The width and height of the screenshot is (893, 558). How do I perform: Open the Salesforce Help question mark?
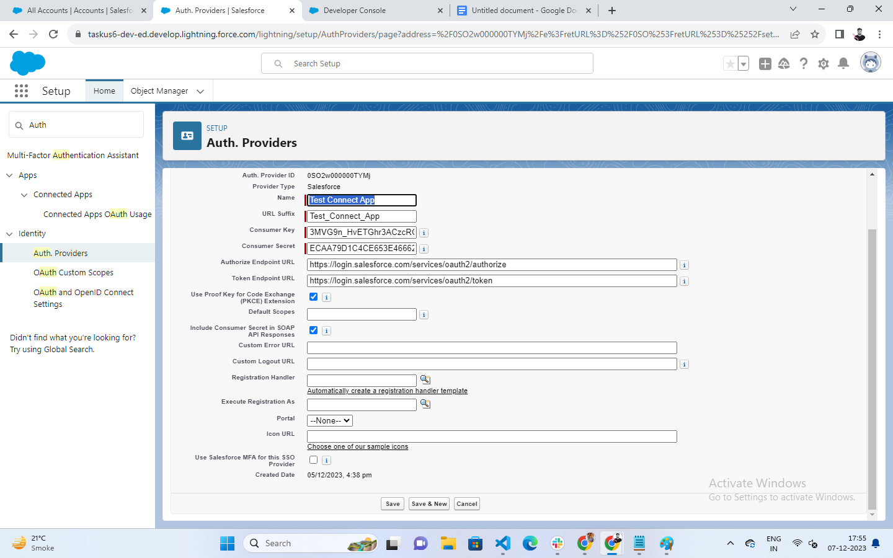(x=804, y=63)
